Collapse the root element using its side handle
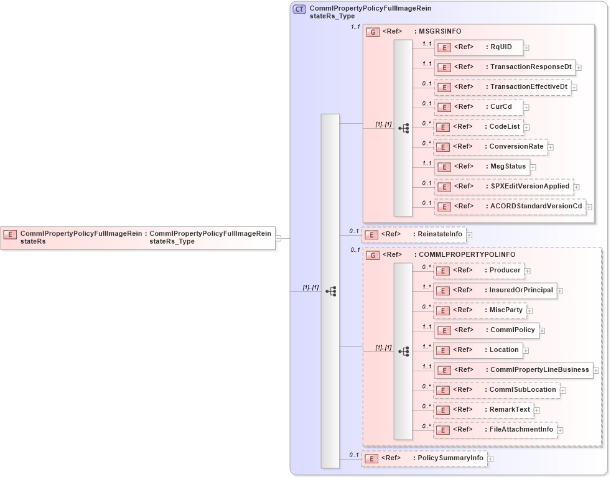Image resolution: width=611 pixels, height=477 pixels. [x=279, y=237]
